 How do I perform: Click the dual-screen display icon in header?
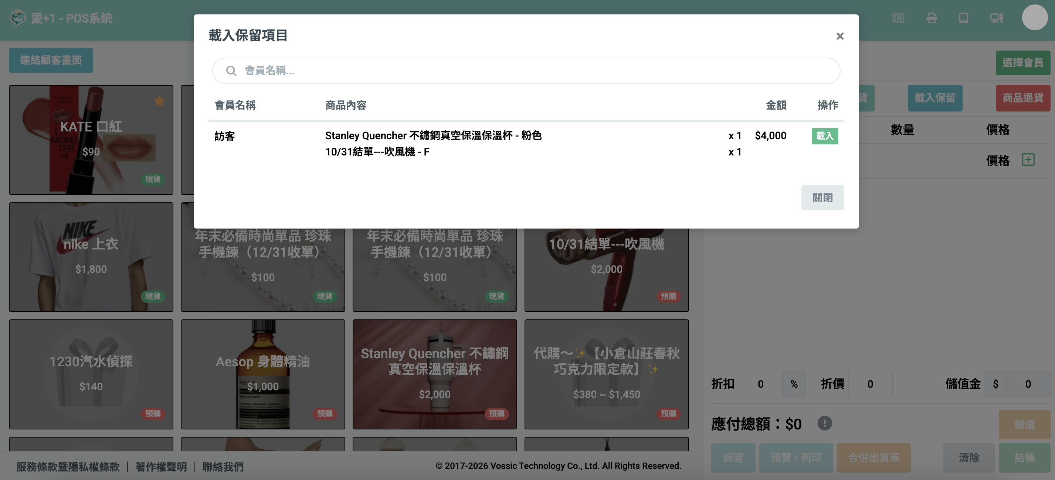pos(997,18)
